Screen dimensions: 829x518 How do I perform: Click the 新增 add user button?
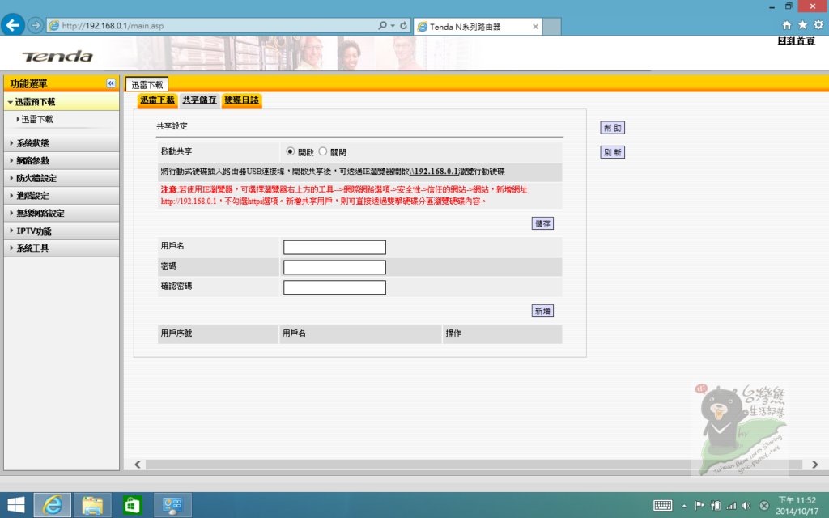tap(542, 311)
